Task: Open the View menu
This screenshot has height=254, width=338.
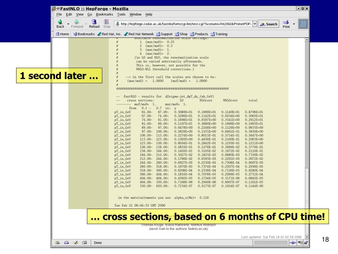Action: pyautogui.click(x=80, y=14)
